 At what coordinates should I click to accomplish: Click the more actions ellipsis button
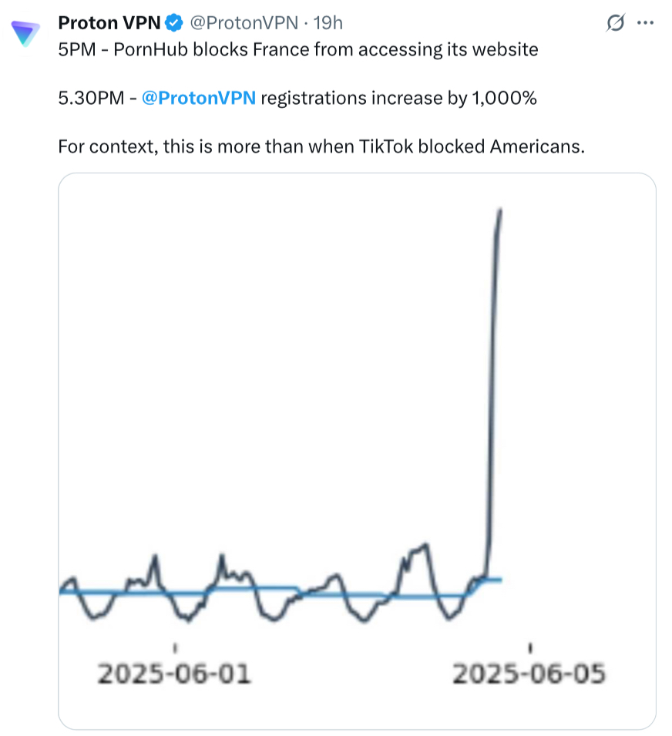[646, 22]
